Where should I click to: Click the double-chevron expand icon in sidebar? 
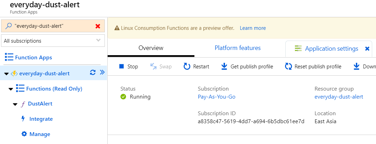[102, 73]
